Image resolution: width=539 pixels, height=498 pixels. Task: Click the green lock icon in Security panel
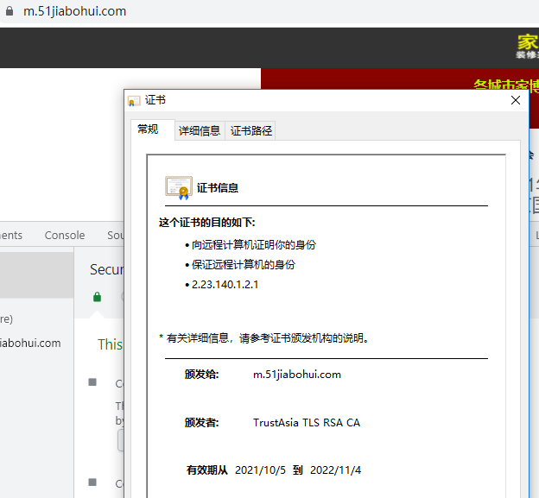97,297
